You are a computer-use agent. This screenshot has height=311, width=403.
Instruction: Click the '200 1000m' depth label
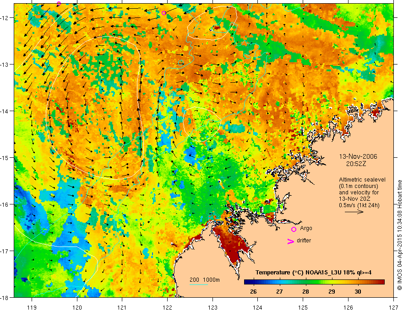coord(205,280)
